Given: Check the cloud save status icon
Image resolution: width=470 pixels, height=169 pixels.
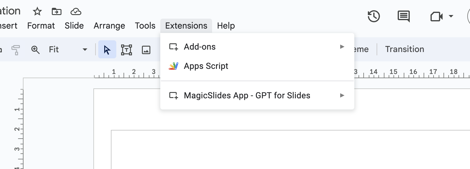Looking at the screenshot, I should pos(76,12).
